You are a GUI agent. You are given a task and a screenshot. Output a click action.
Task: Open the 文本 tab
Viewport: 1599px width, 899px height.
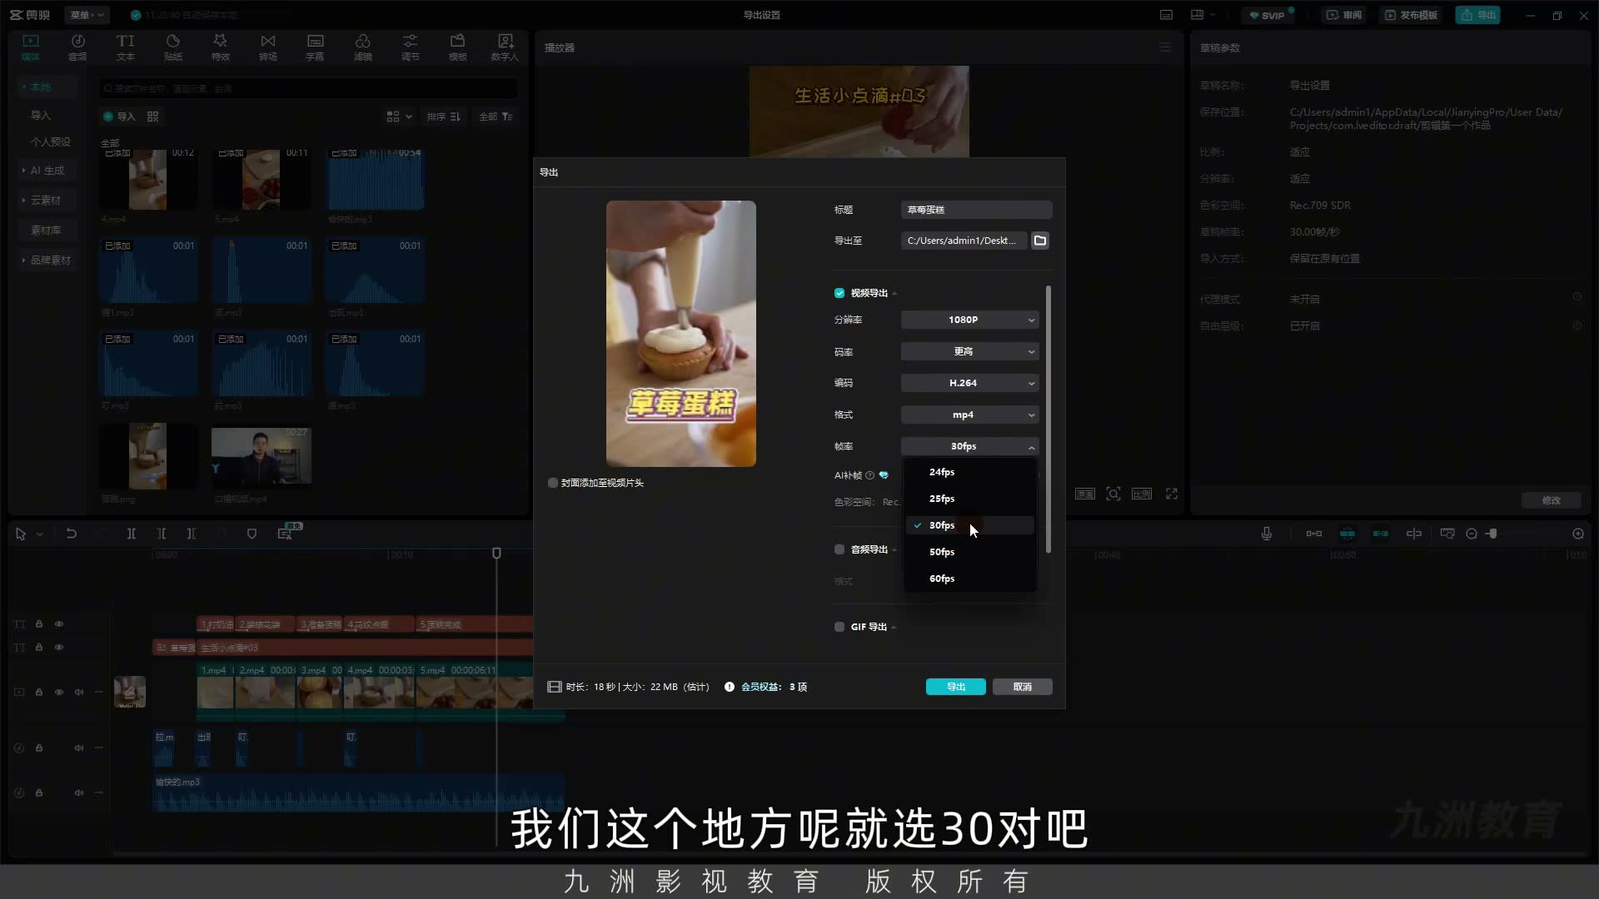click(x=125, y=47)
